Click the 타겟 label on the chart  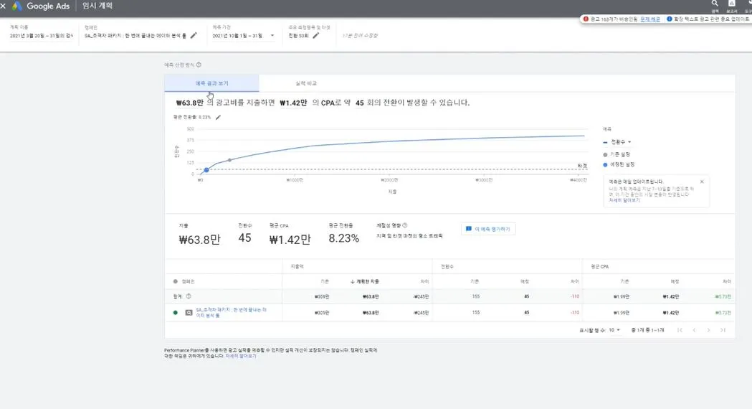point(582,166)
